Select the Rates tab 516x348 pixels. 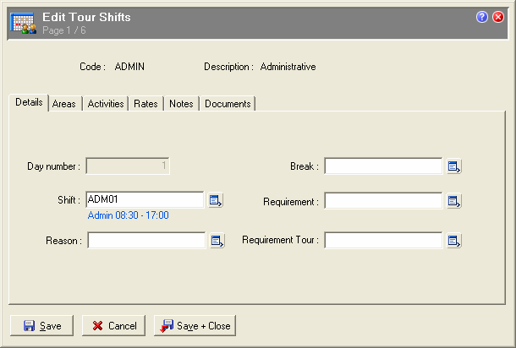[145, 104]
